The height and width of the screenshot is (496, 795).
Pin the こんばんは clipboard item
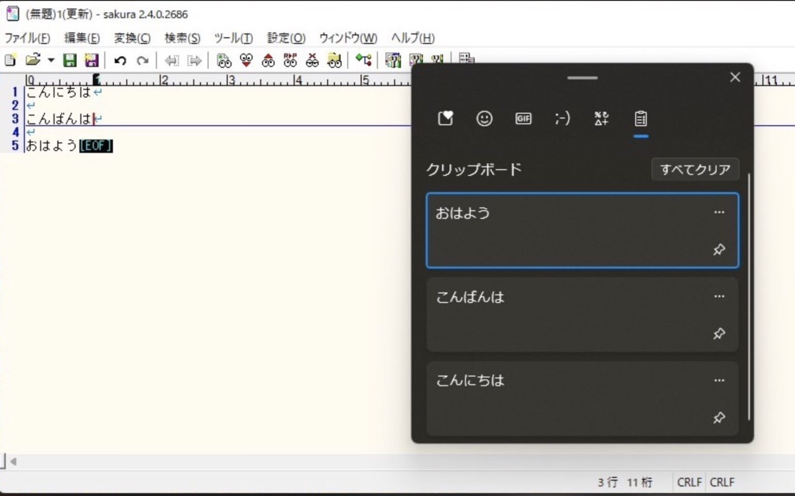click(x=719, y=334)
